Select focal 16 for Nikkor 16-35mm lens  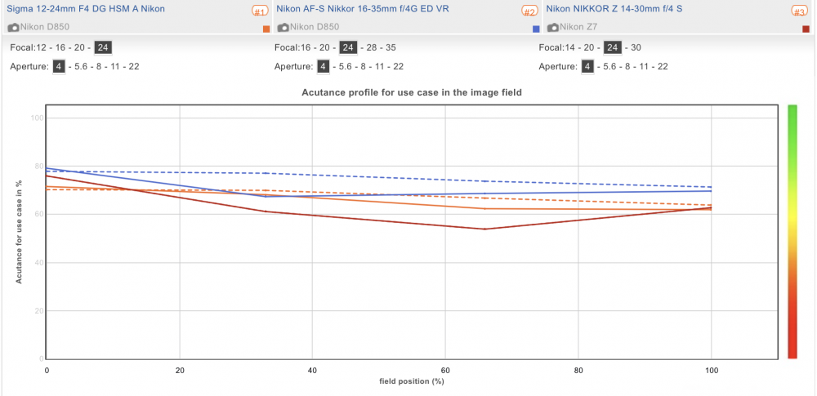point(304,48)
